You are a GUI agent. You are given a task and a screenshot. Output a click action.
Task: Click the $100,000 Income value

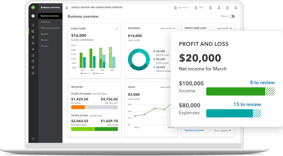[x=191, y=83]
